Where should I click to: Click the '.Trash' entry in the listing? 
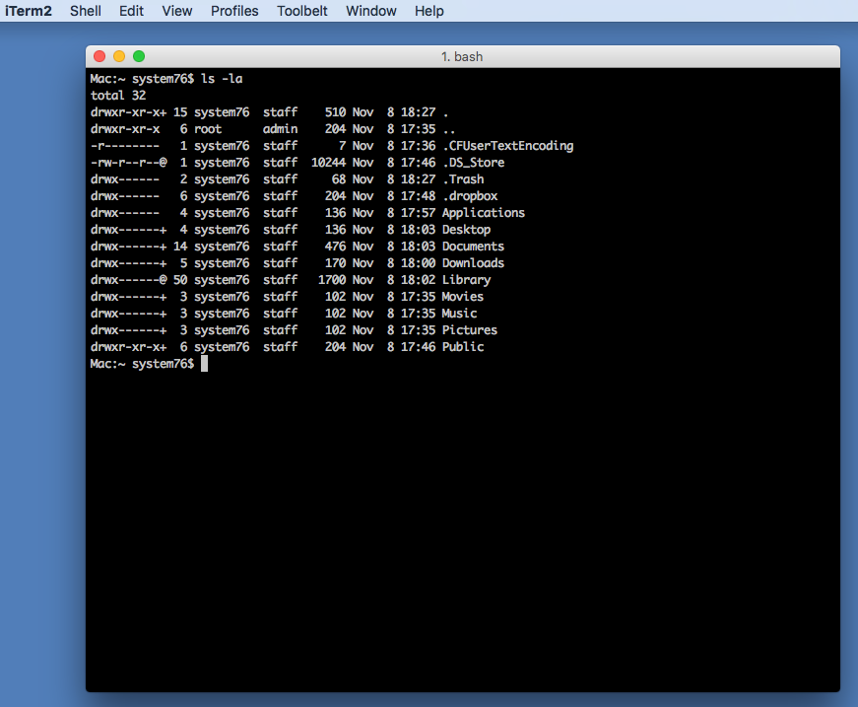[463, 178]
